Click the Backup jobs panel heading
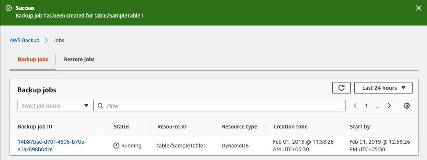This screenshot has width=427, height=160. pyautogui.click(x=37, y=90)
